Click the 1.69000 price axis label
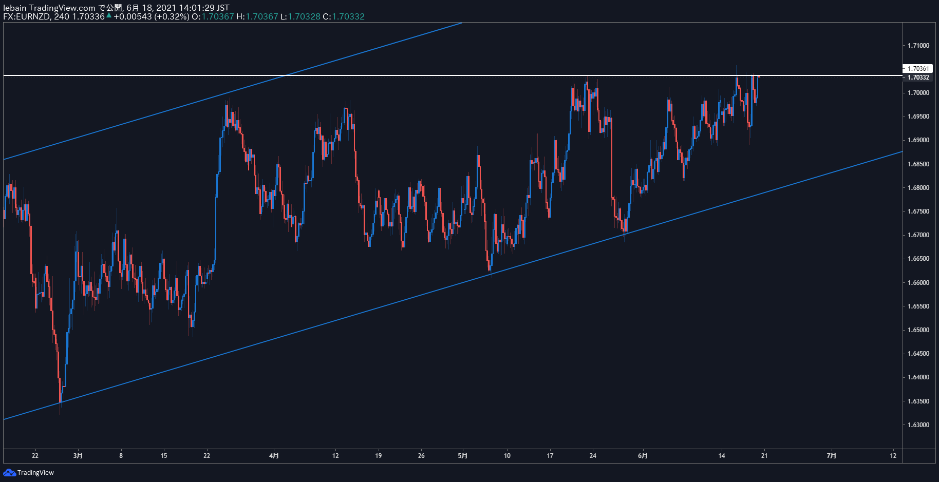This screenshot has width=939, height=482. coord(918,140)
